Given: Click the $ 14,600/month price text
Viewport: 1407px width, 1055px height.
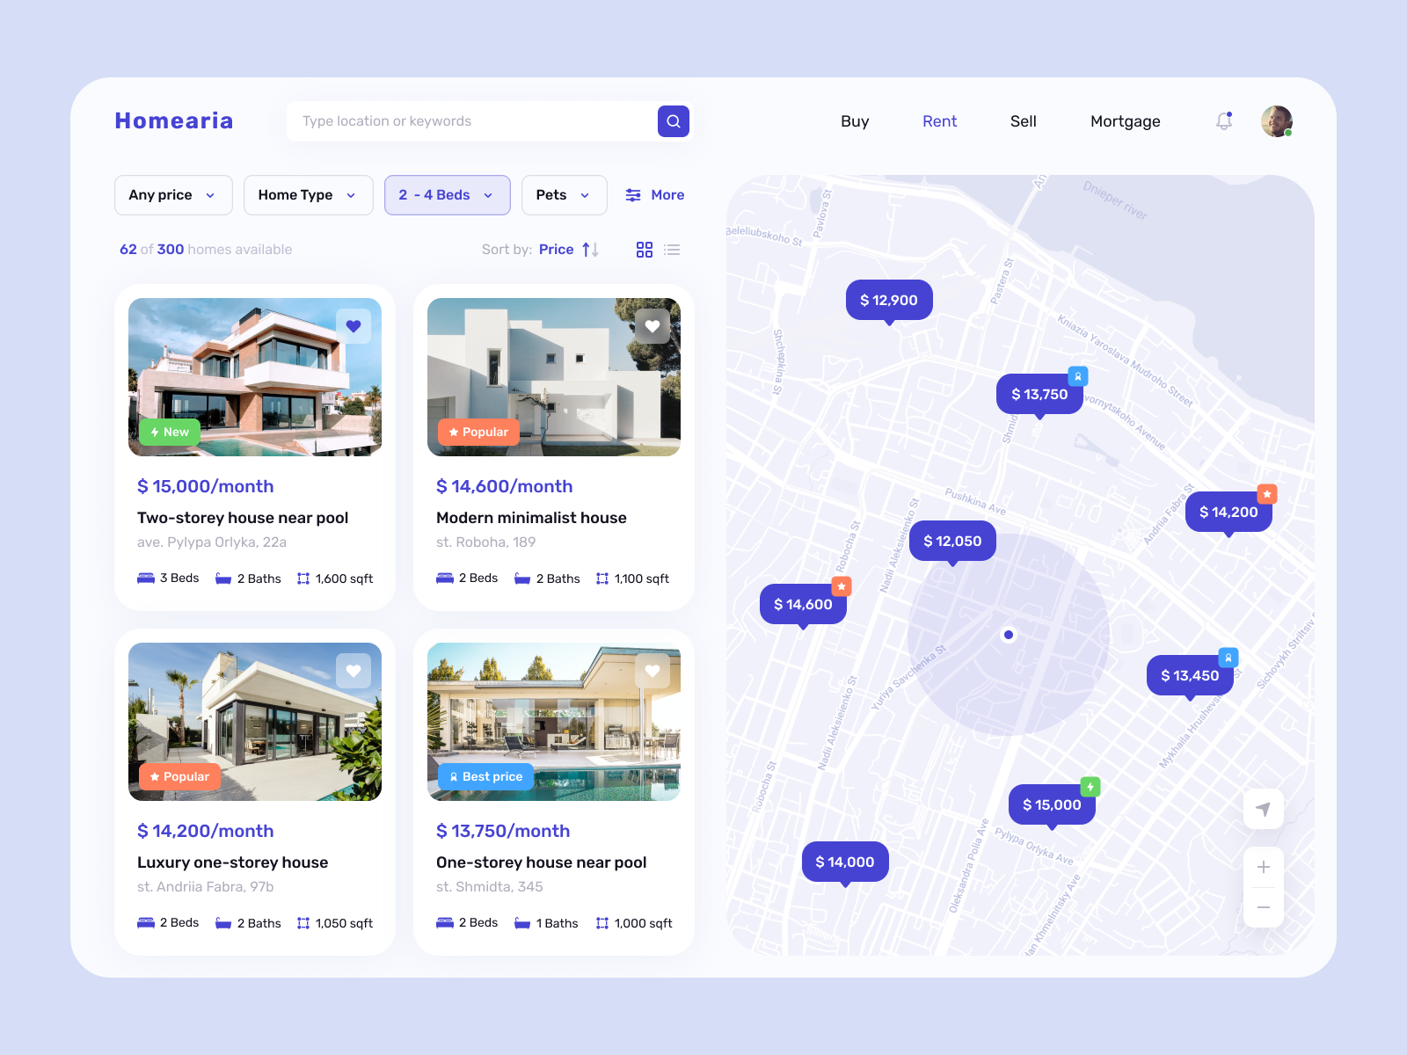Looking at the screenshot, I should click(505, 486).
